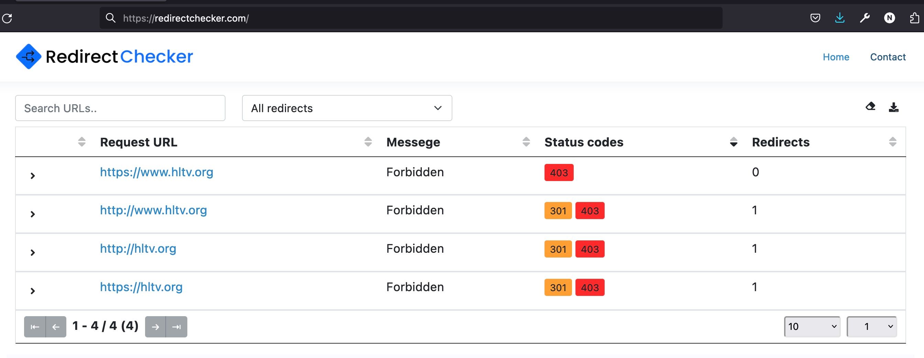Sort the table by Status codes column

[x=733, y=142]
